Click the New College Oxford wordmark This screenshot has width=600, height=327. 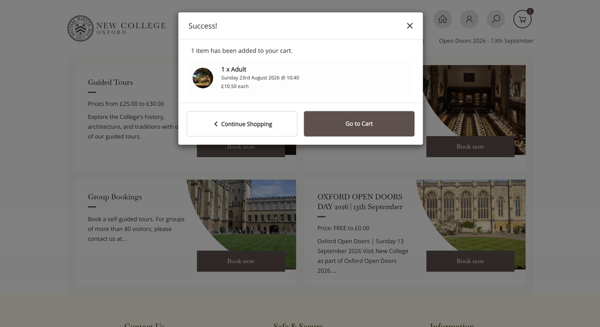click(x=131, y=28)
